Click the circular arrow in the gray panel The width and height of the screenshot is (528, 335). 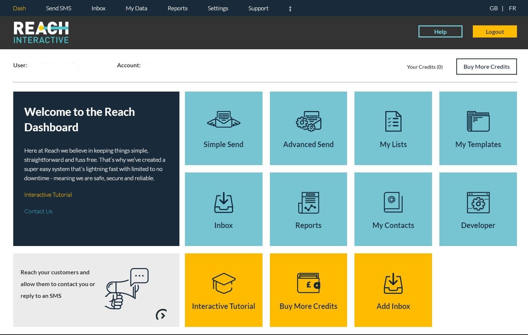coord(161,314)
